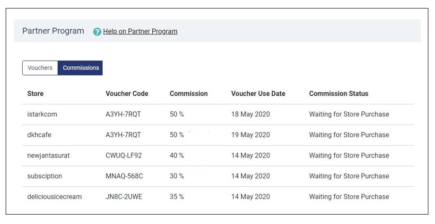435x224 pixels.
Task: Click the Store column header
Action: pyautogui.click(x=35, y=93)
